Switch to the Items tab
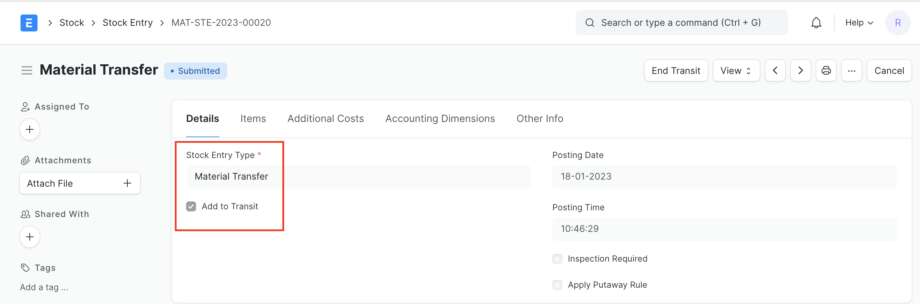The height and width of the screenshot is (304, 920). coord(253,118)
